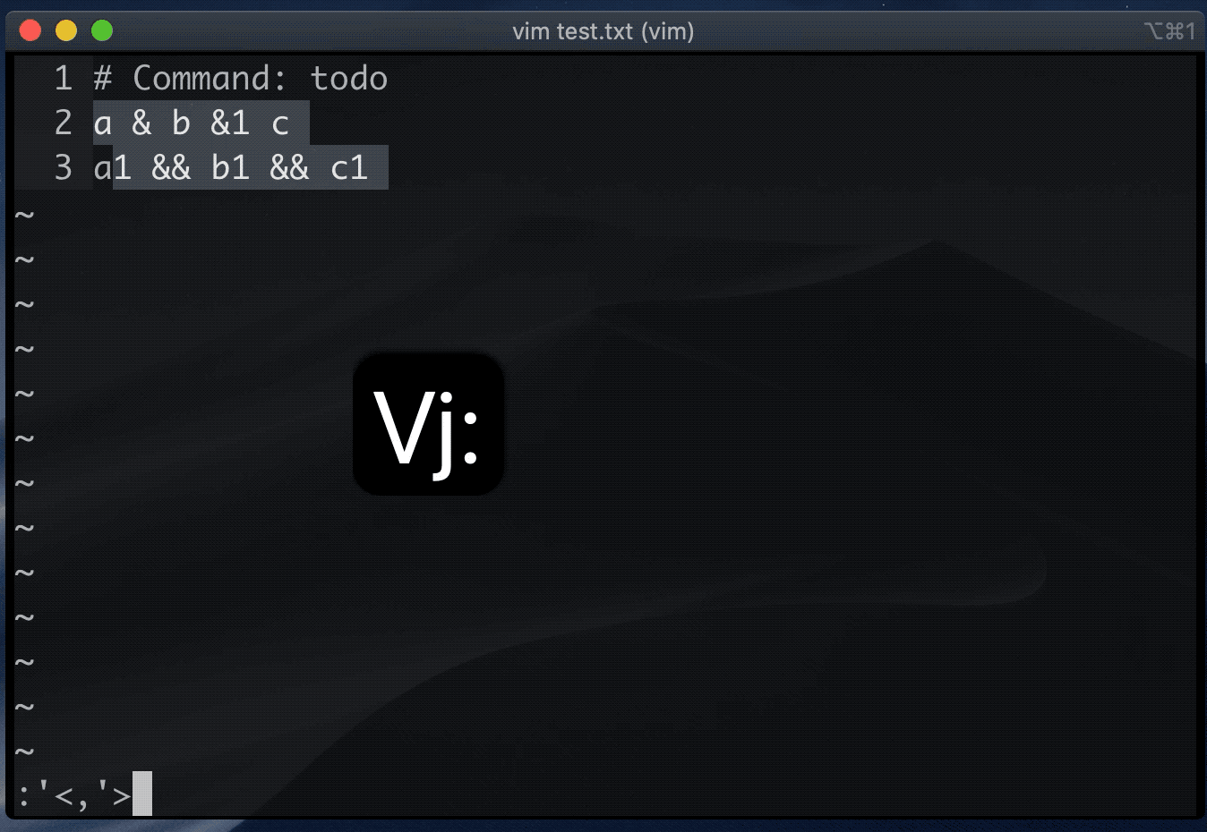The width and height of the screenshot is (1207, 832).
Task: Click the word 'todo' on line one
Action: tap(349, 79)
